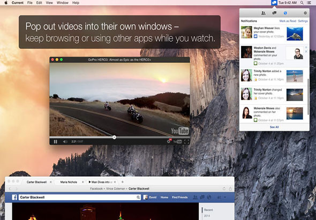
Task: Open Mckenzie Moses sunset photo thumbnail
Action: [295, 113]
